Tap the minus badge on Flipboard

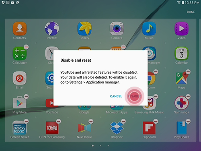tap(156, 121)
